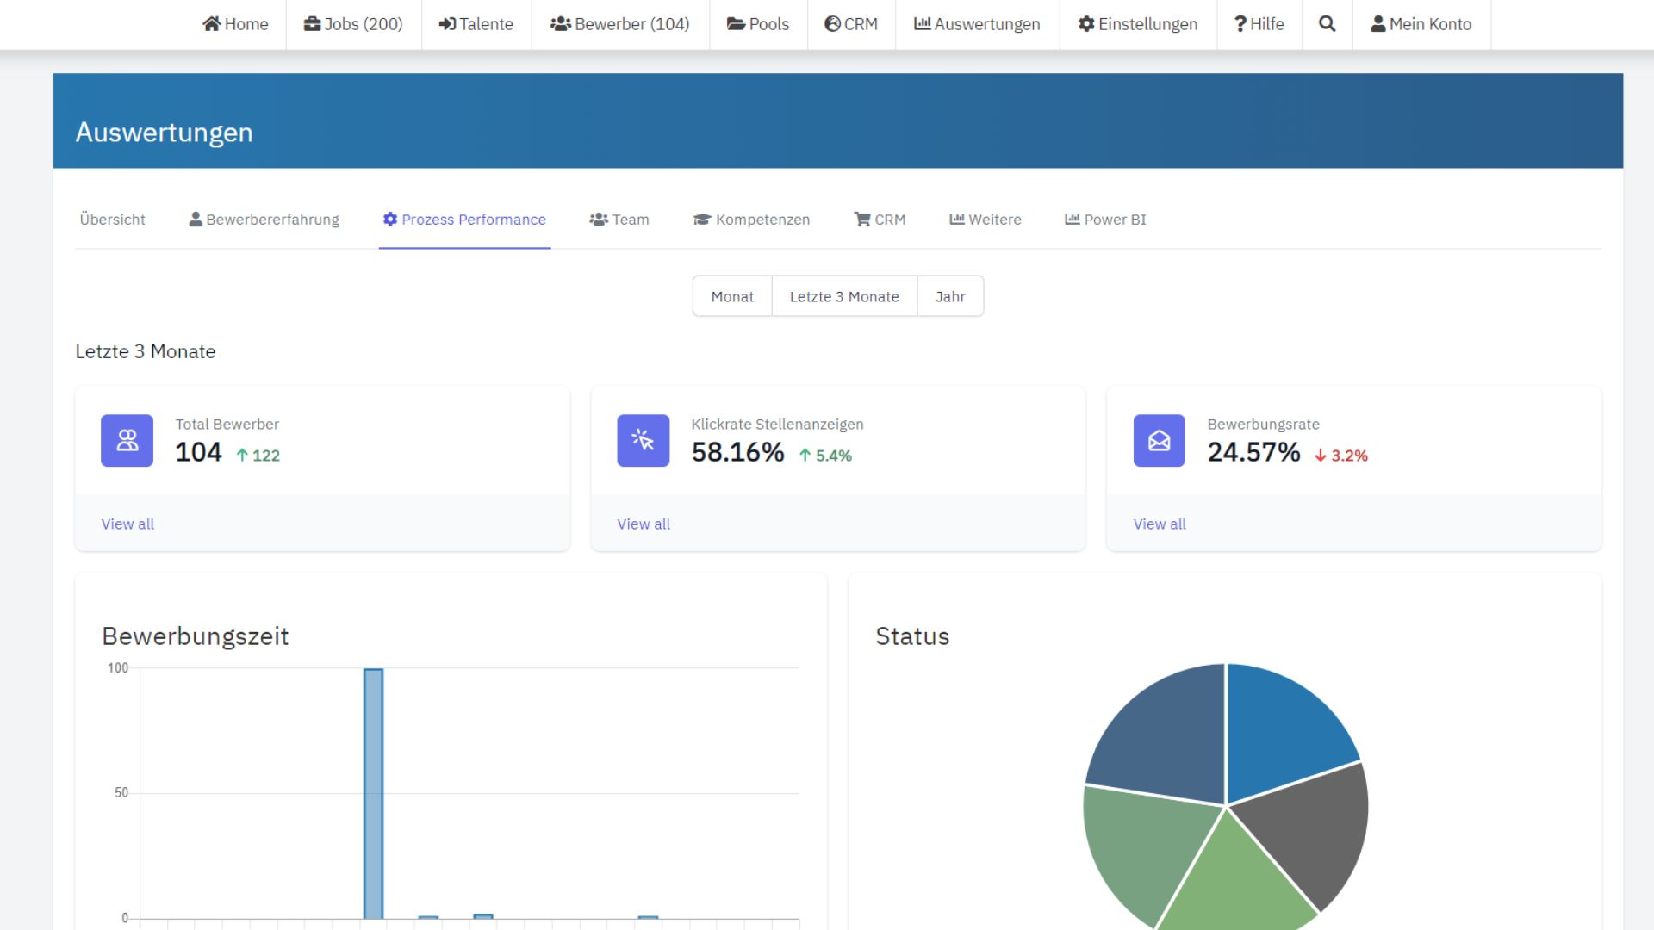
Task: Select the Monat time range button
Action: (x=732, y=296)
